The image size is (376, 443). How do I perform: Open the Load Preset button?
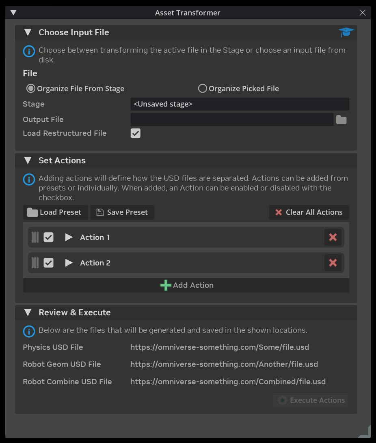55,212
